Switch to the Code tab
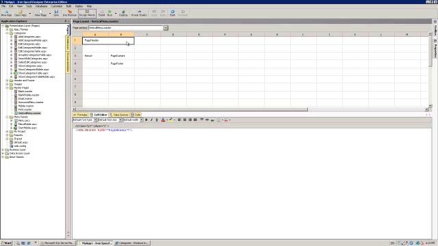Image resolution: width=438 pixels, height=246 pixels. click(136, 115)
